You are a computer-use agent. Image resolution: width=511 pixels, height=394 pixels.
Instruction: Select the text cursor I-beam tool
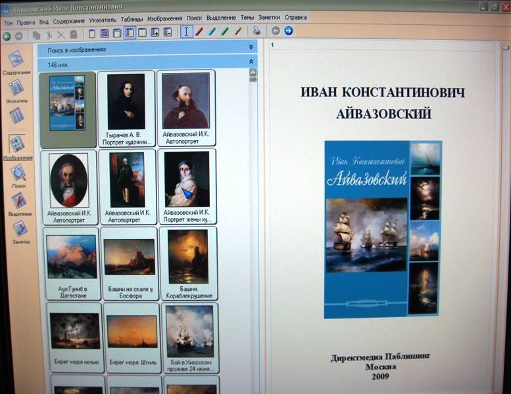click(186, 32)
